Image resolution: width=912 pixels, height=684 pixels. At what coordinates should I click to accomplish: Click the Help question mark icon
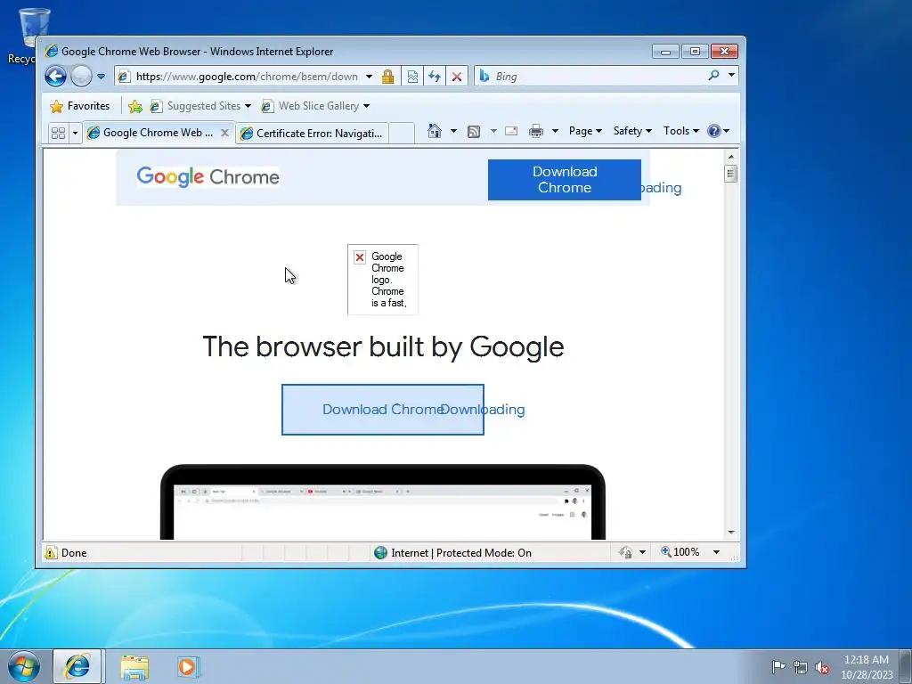tap(714, 131)
